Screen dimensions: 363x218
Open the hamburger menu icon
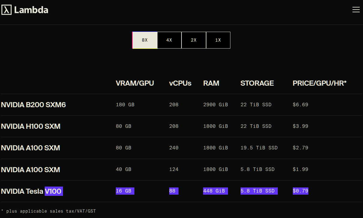[356, 10]
